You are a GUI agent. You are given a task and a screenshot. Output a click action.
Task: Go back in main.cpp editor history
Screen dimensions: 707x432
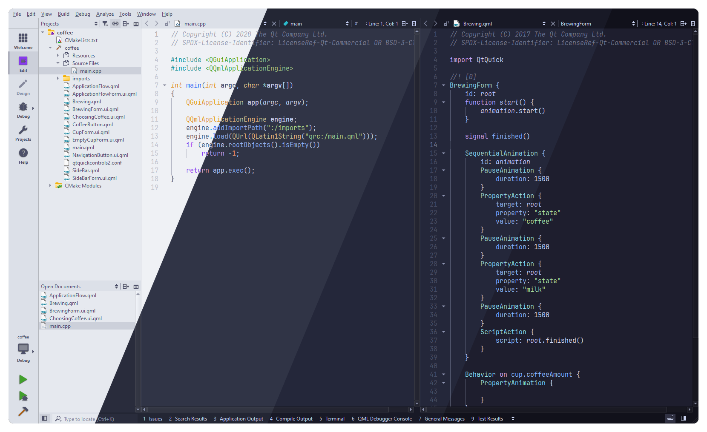pos(147,24)
